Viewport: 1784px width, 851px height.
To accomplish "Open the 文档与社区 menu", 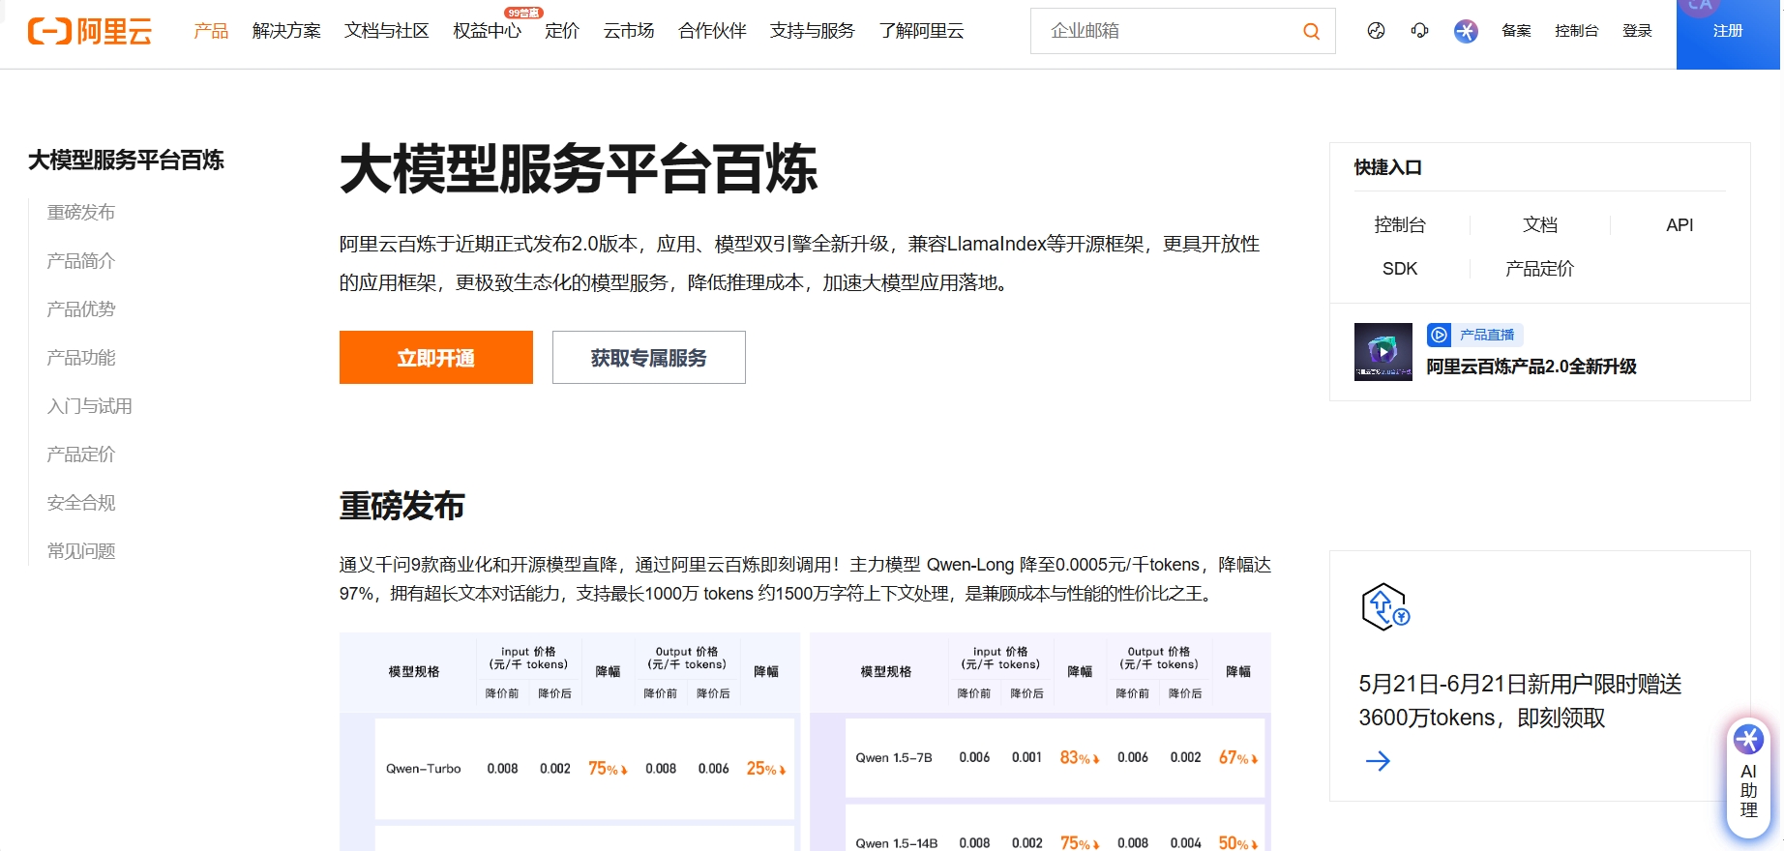I will pos(386,31).
